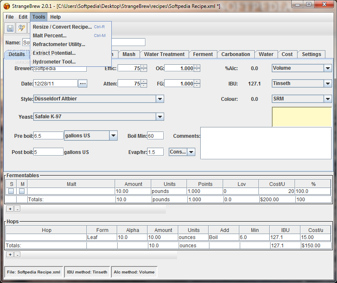Select the Details tab
Image resolution: width=337 pixels, height=283 pixels.
17,54
